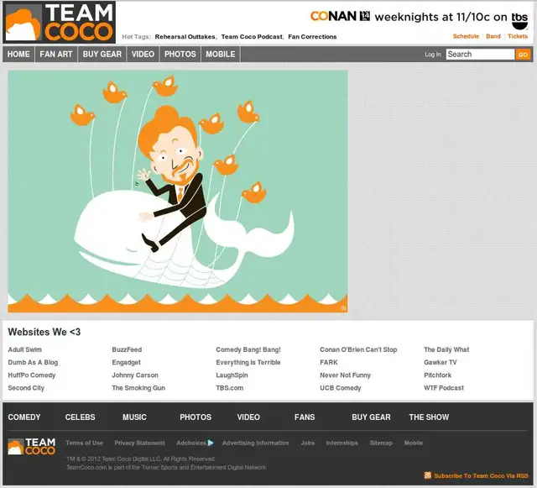This screenshot has height=488, width=537.
Task: Click the orange GO search button
Action: (x=523, y=55)
